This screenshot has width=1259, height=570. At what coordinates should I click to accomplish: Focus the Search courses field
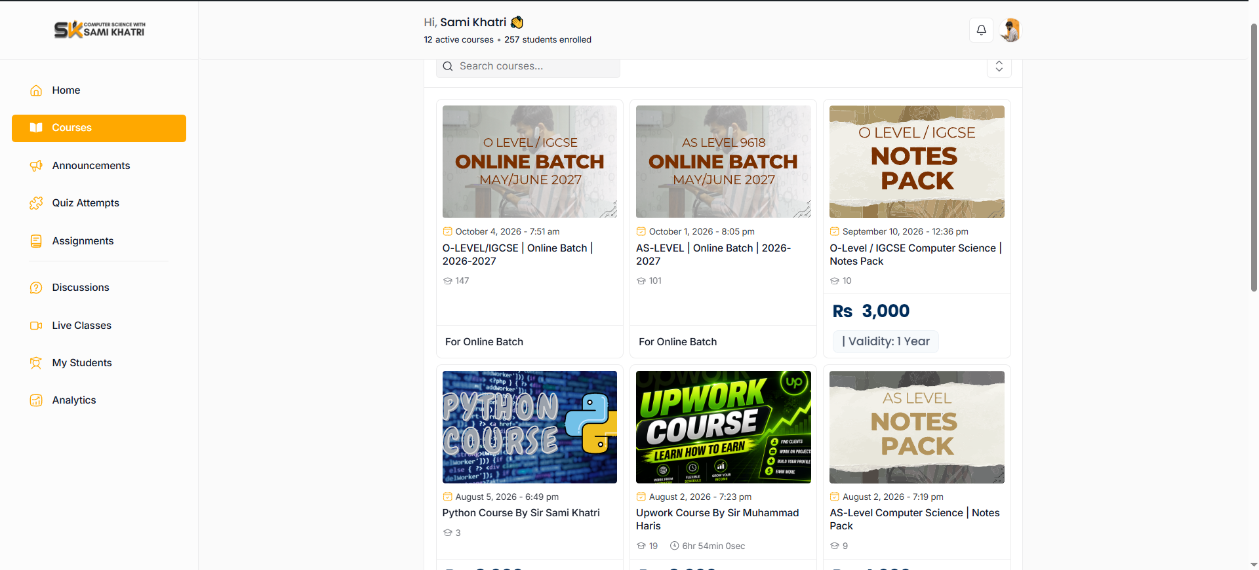[x=529, y=66]
